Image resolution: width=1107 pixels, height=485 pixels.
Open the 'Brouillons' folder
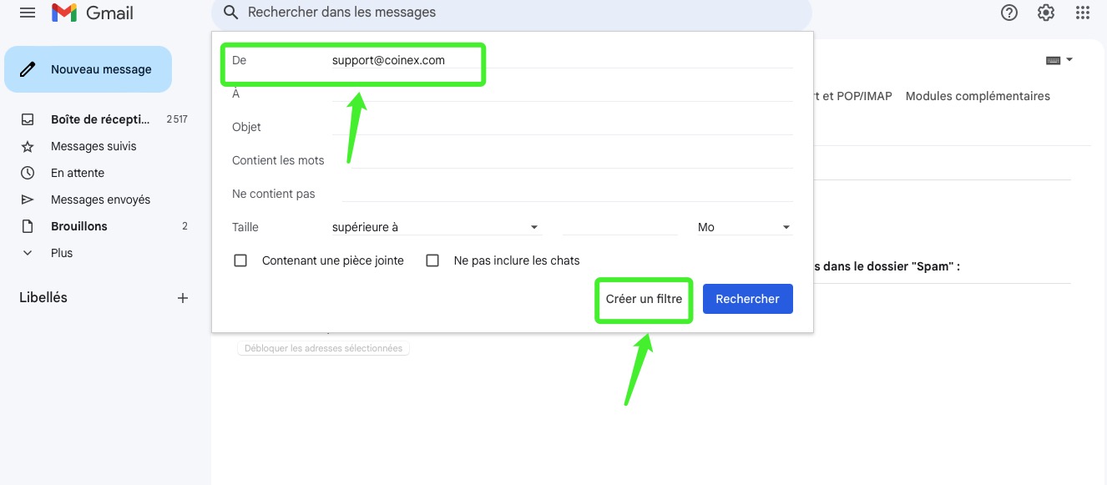[x=79, y=226]
